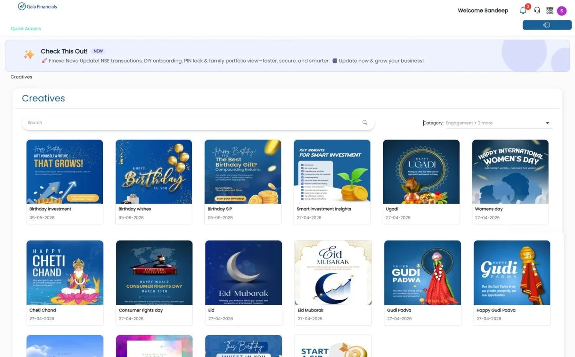Open the Happy Gudi Padva creative
The width and height of the screenshot is (575, 357).
(x=512, y=283)
